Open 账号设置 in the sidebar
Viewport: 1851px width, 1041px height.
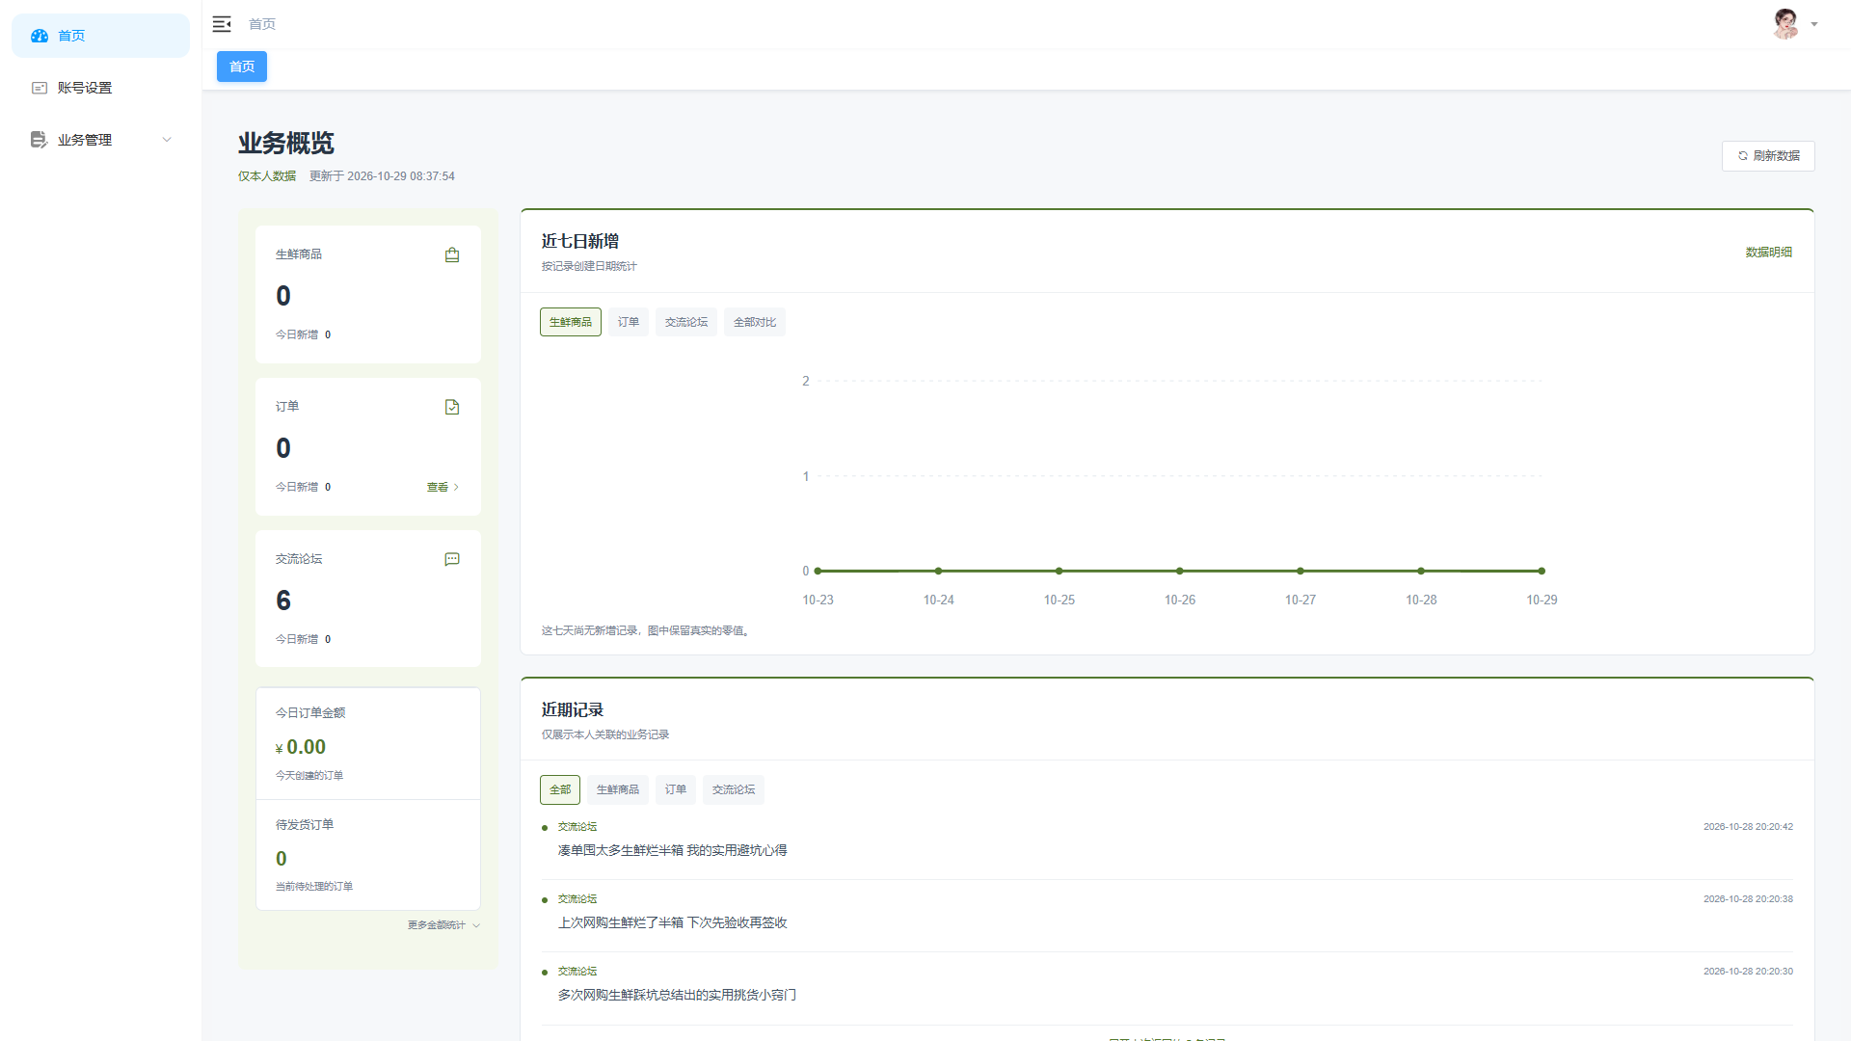click(100, 88)
